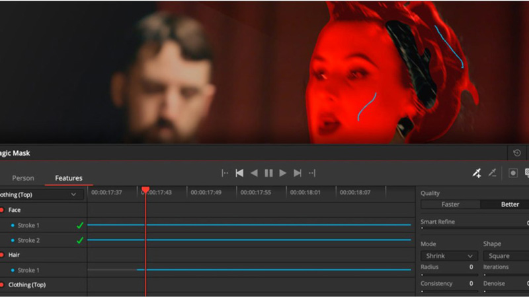529x297 pixels.
Task: Click the track one frame backward icon
Action: coord(225,173)
